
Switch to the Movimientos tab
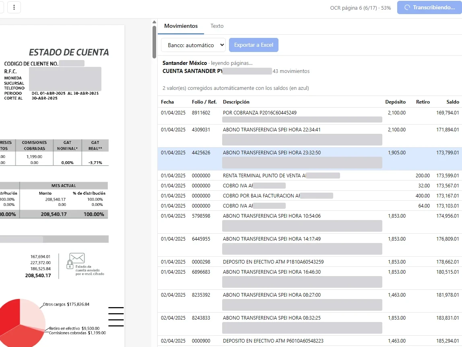point(181,26)
